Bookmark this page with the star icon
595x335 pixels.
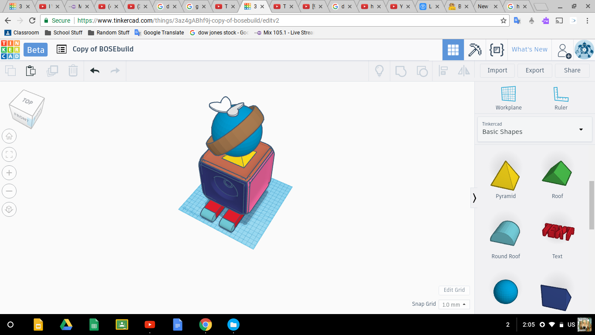(x=504, y=21)
